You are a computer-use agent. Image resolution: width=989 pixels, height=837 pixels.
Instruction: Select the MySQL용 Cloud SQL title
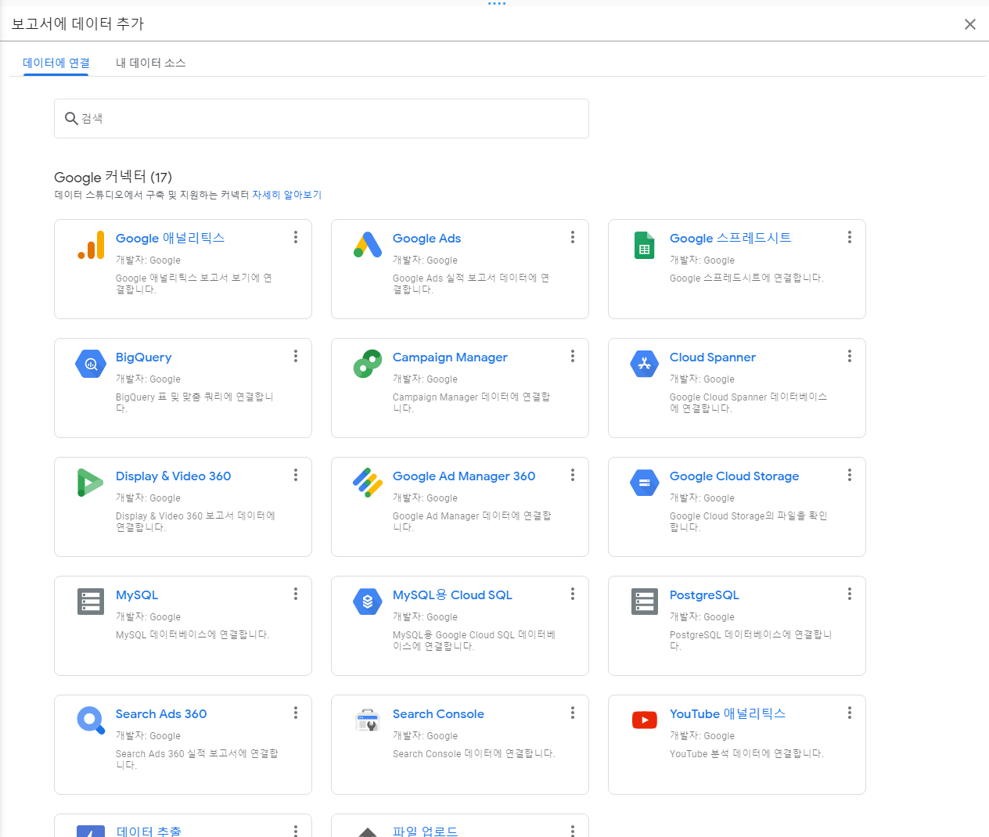point(452,595)
